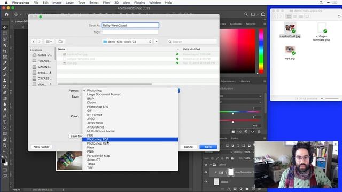Choose JPEG from the format list
This screenshot has width=342, height=192.
point(130,119)
